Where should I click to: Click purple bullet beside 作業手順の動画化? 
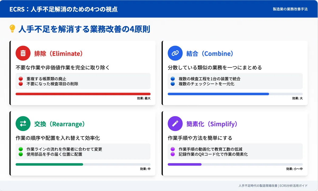click(x=173, y=149)
